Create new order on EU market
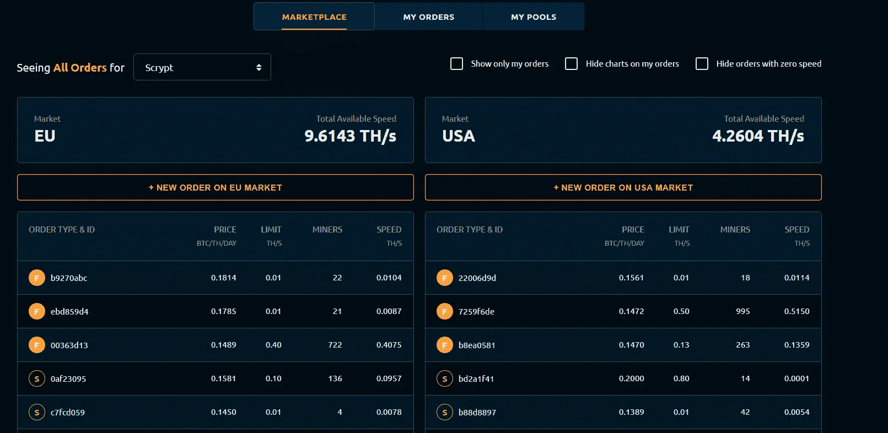Viewport: 888px width, 433px height. pyautogui.click(x=216, y=187)
